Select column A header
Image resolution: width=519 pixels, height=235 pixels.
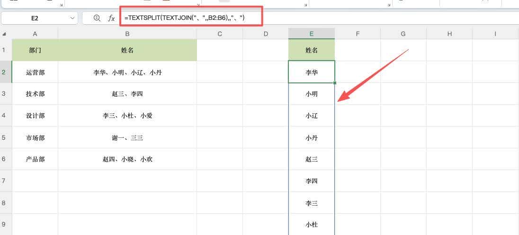[x=35, y=34]
